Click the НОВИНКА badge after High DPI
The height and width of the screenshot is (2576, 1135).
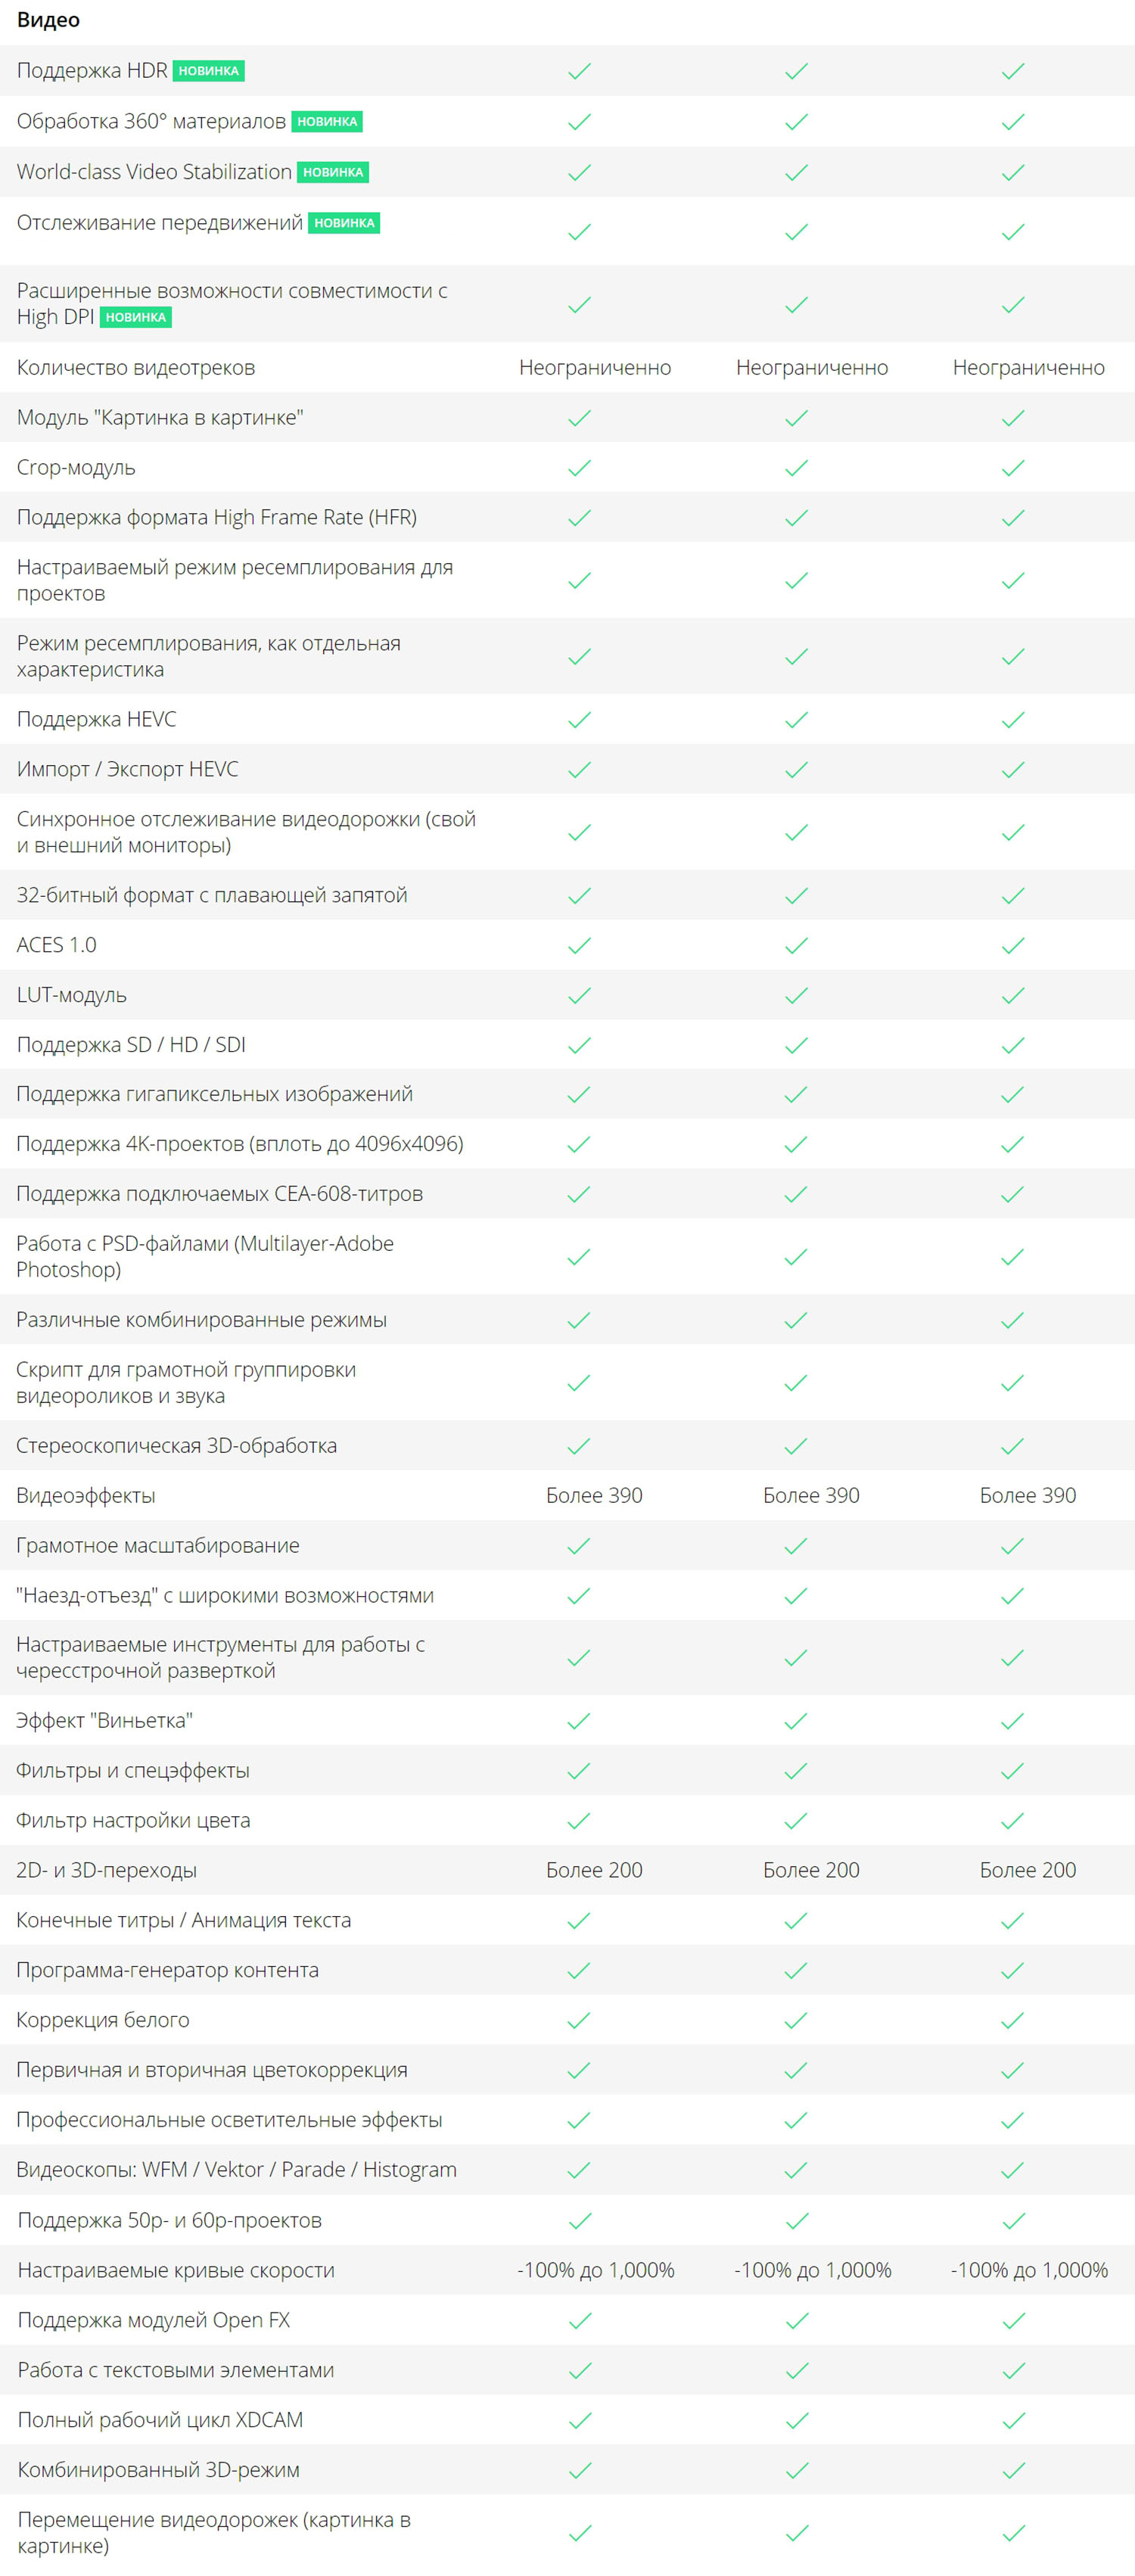pos(136,317)
